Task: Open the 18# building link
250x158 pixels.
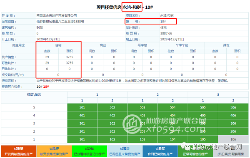Action: click(46, 87)
